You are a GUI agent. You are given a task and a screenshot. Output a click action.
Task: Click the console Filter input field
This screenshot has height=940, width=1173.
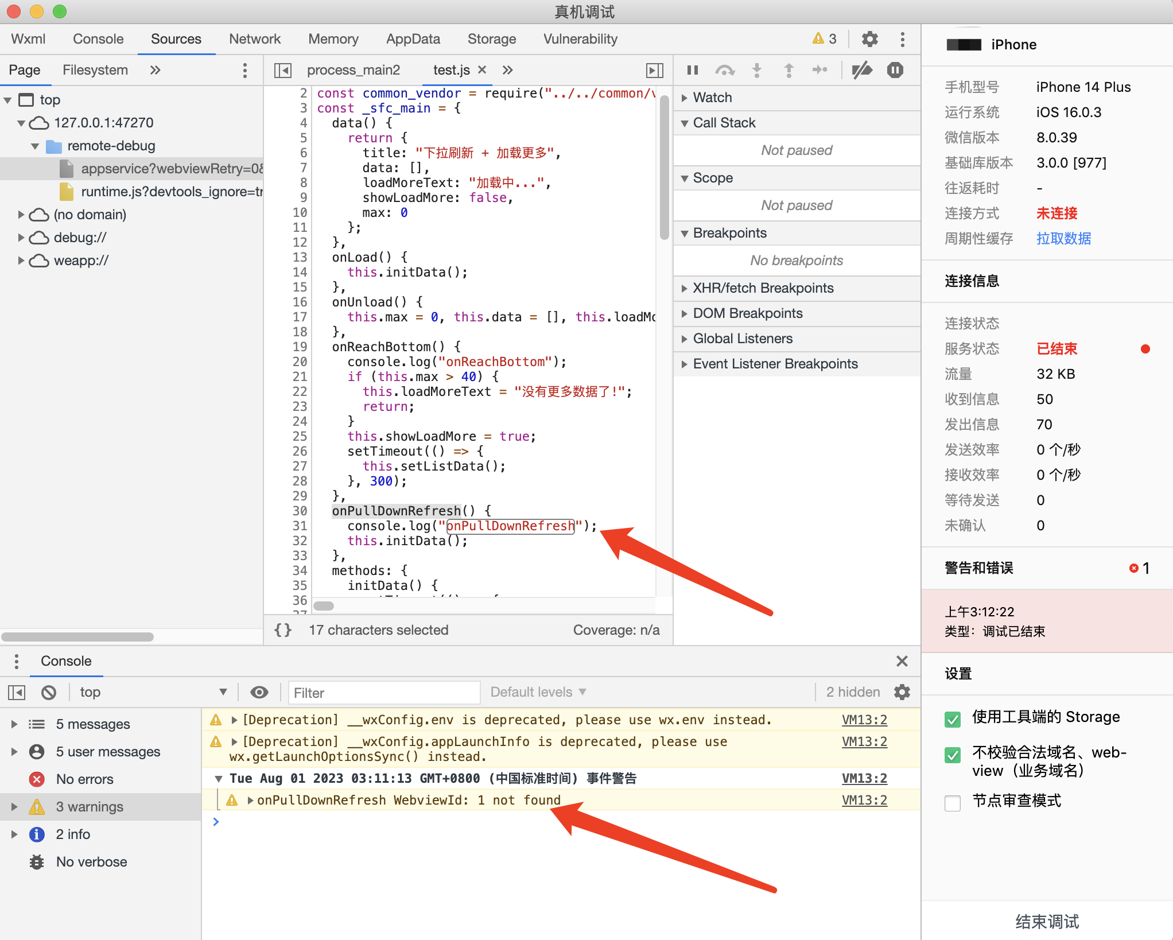tap(384, 693)
